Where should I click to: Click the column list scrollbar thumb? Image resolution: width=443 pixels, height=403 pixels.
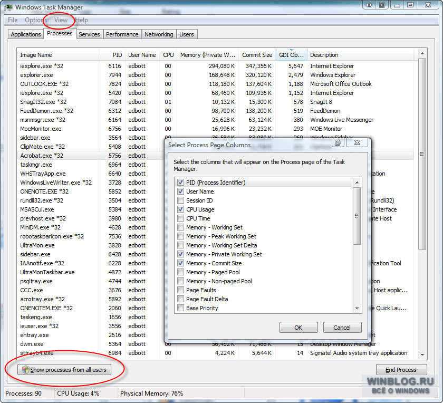pos(357,216)
